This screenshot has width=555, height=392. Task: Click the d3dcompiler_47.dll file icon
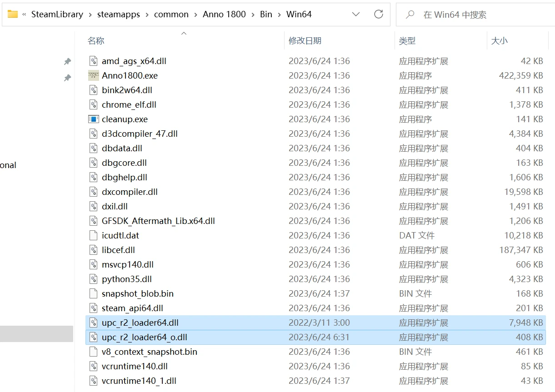click(x=93, y=134)
